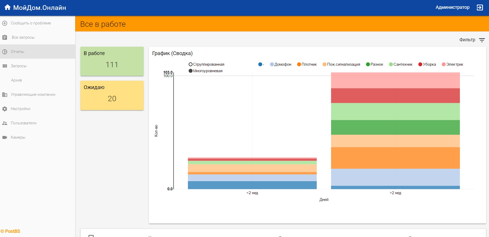Viewport: 489px width, 237px height.
Task: Click the logout icon next to Администратор
Action: (x=480, y=8)
